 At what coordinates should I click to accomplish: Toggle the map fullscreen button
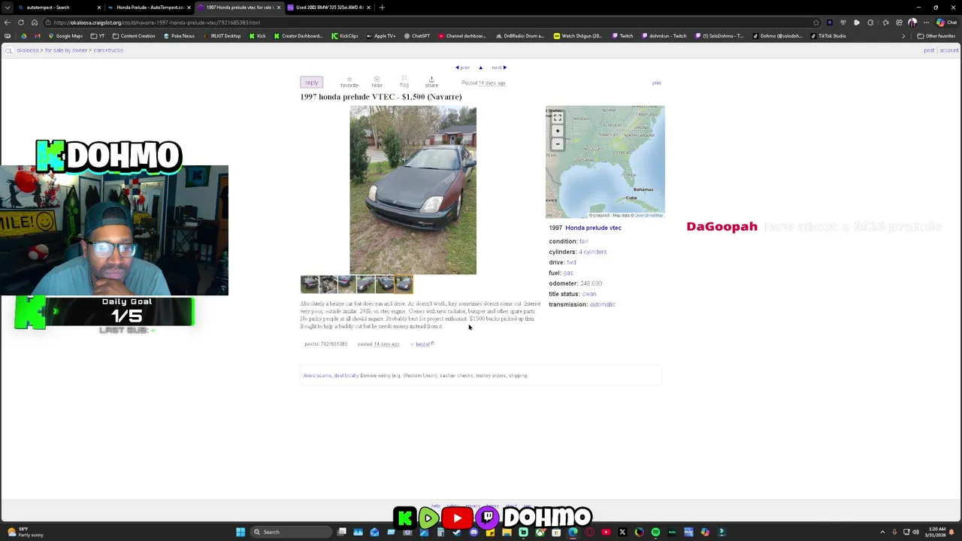pyautogui.click(x=558, y=118)
